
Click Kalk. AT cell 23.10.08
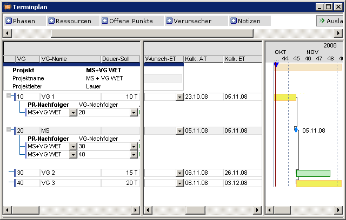203,97
